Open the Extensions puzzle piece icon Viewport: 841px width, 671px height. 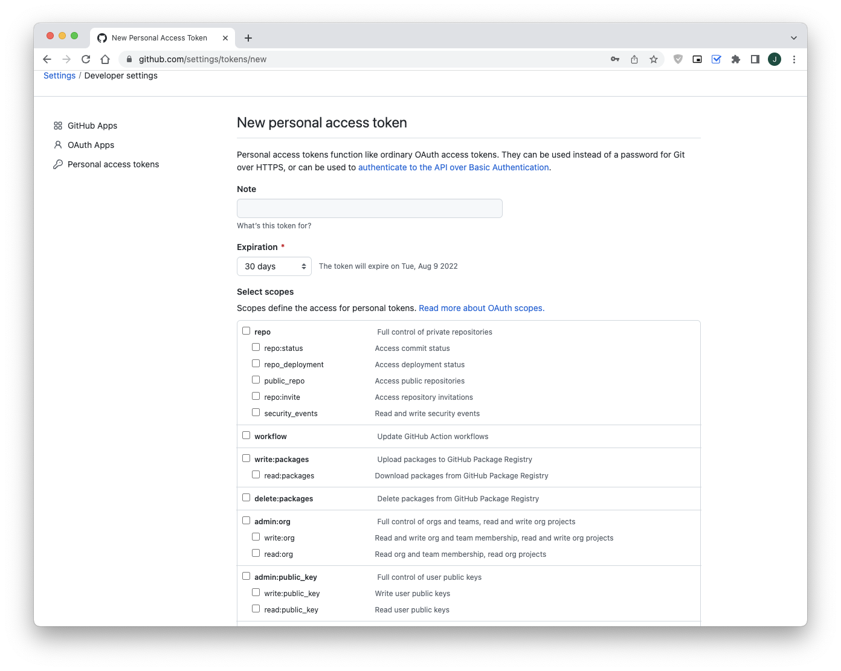click(x=736, y=59)
